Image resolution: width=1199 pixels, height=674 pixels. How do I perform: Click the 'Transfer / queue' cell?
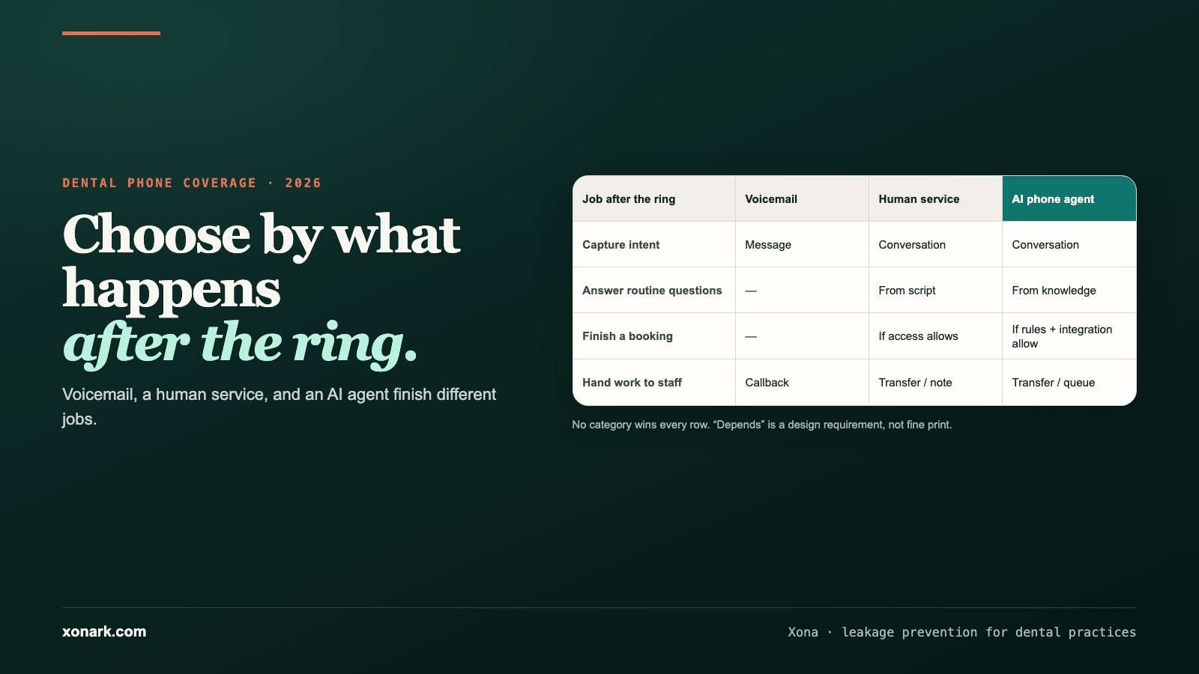coord(1069,383)
